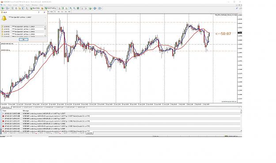Click the Alert list scrollbar up arrow
Image resolution: width=276 pixels, height=163 pixels.
click(45, 27)
